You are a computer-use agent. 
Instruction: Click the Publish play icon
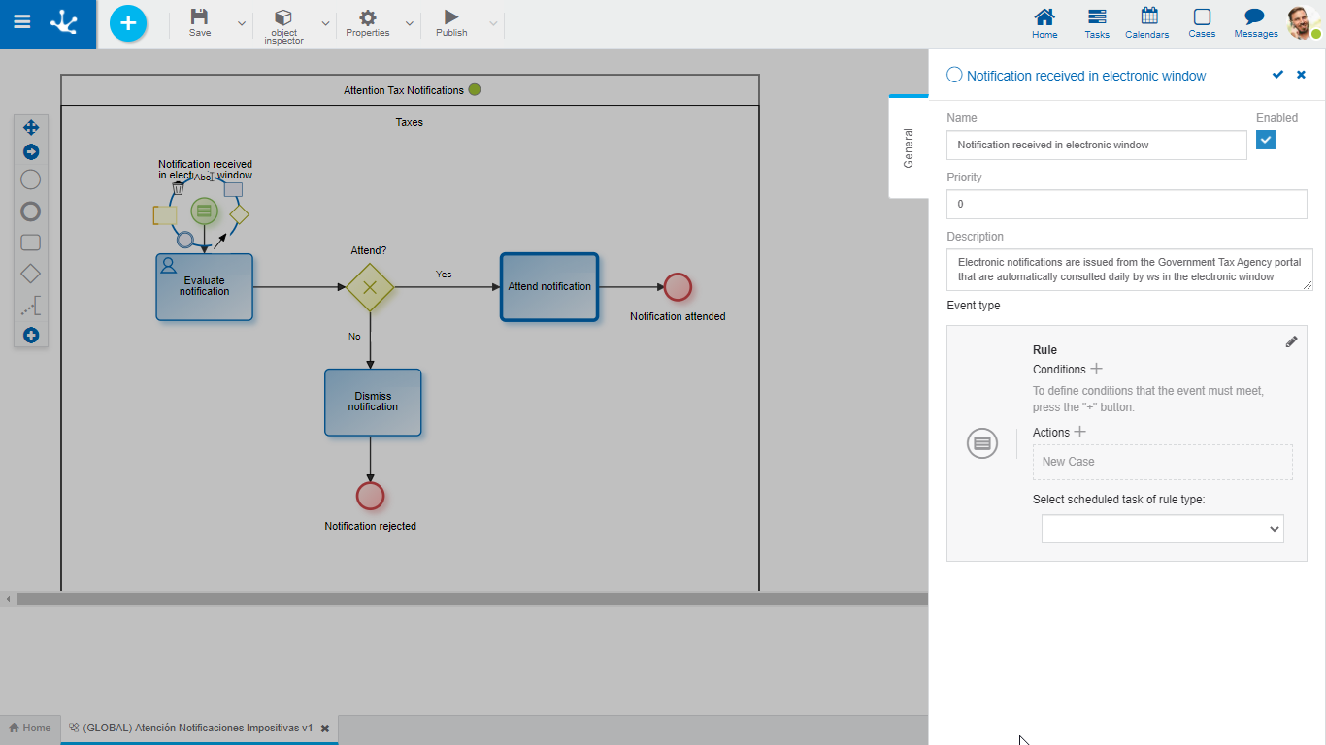pos(451,17)
